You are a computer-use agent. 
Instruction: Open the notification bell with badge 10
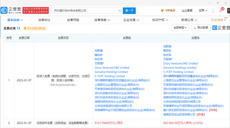(221, 11)
